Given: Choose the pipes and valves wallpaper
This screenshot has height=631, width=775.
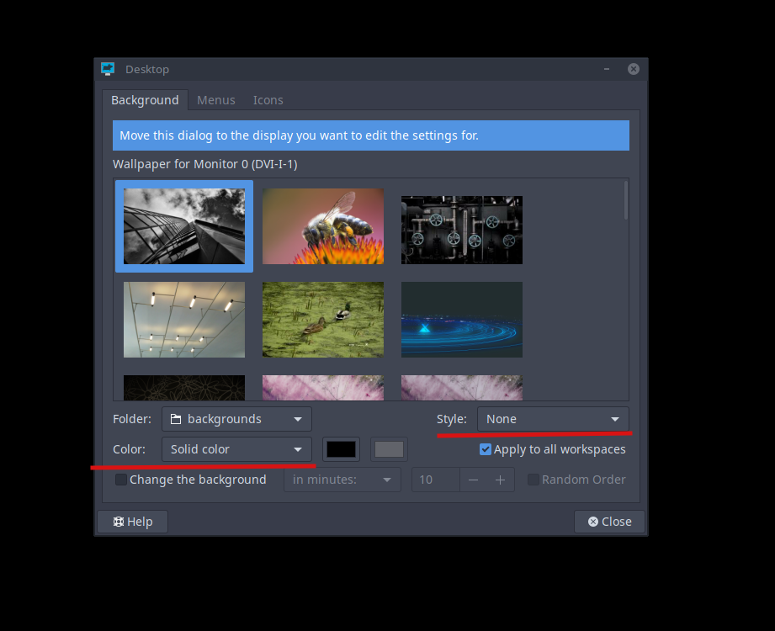Looking at the screenshot, I should coord(462,230).
